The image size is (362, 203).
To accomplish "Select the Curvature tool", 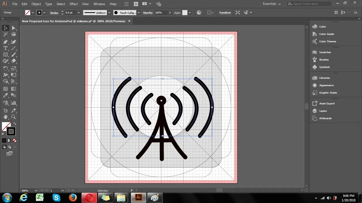I will pyautogui.click(x=14, y=42).
